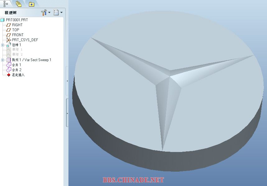Click the sketch icon of 草绘 2
This screenshot has width=267, height=186.
pos(9,55)
